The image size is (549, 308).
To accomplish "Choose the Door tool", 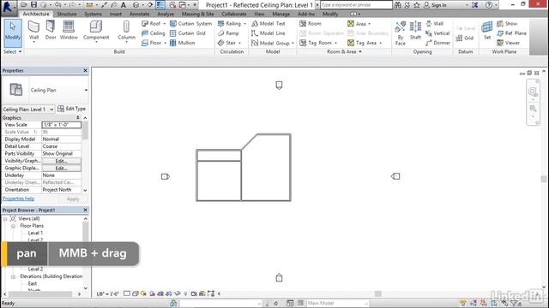I will click(x=51, y=30).
